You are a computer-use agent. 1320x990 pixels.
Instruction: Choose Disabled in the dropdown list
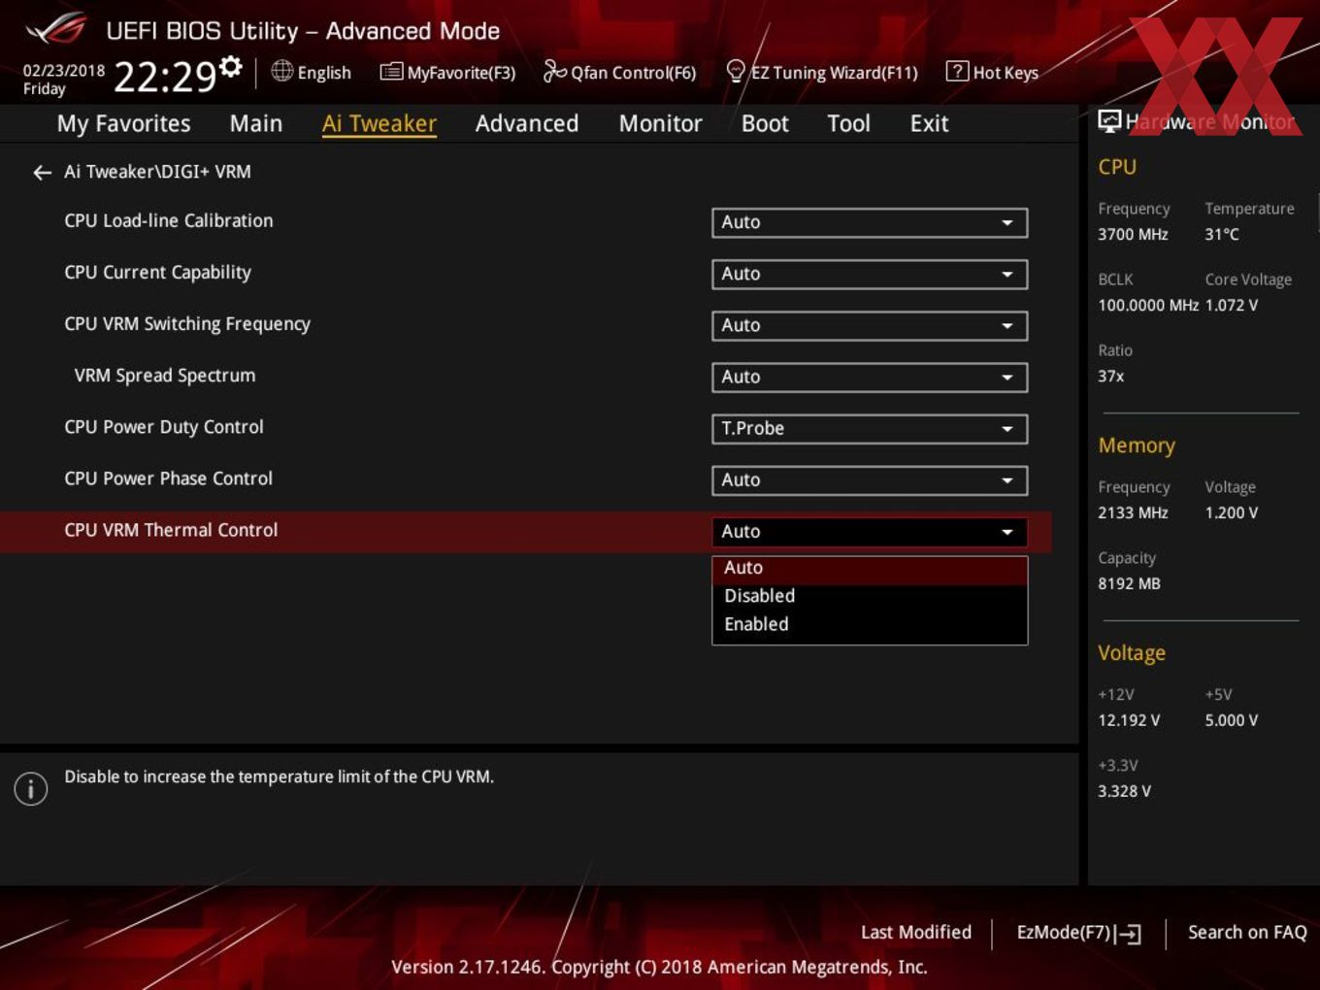click(x=870, y=596)
